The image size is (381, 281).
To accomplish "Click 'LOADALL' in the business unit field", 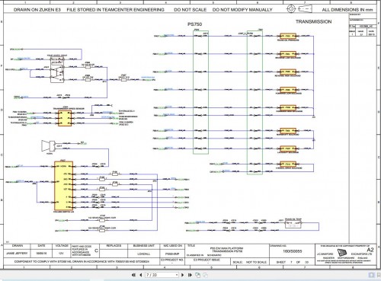I will point(143,254).
